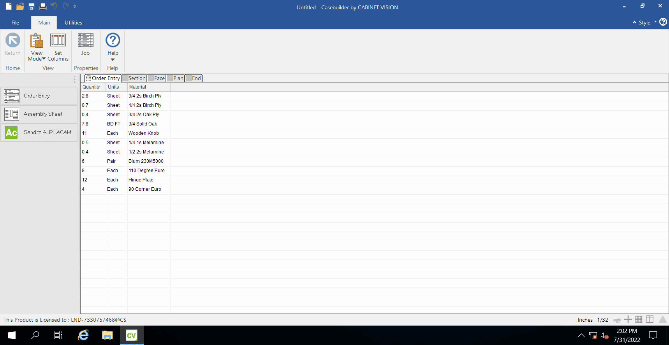Select Order Entry in the sidebar
The height and width of the screenshot is (345, 669).
pyautogui.click(x=39, y=96)
